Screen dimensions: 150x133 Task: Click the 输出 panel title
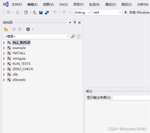[89, 91]
